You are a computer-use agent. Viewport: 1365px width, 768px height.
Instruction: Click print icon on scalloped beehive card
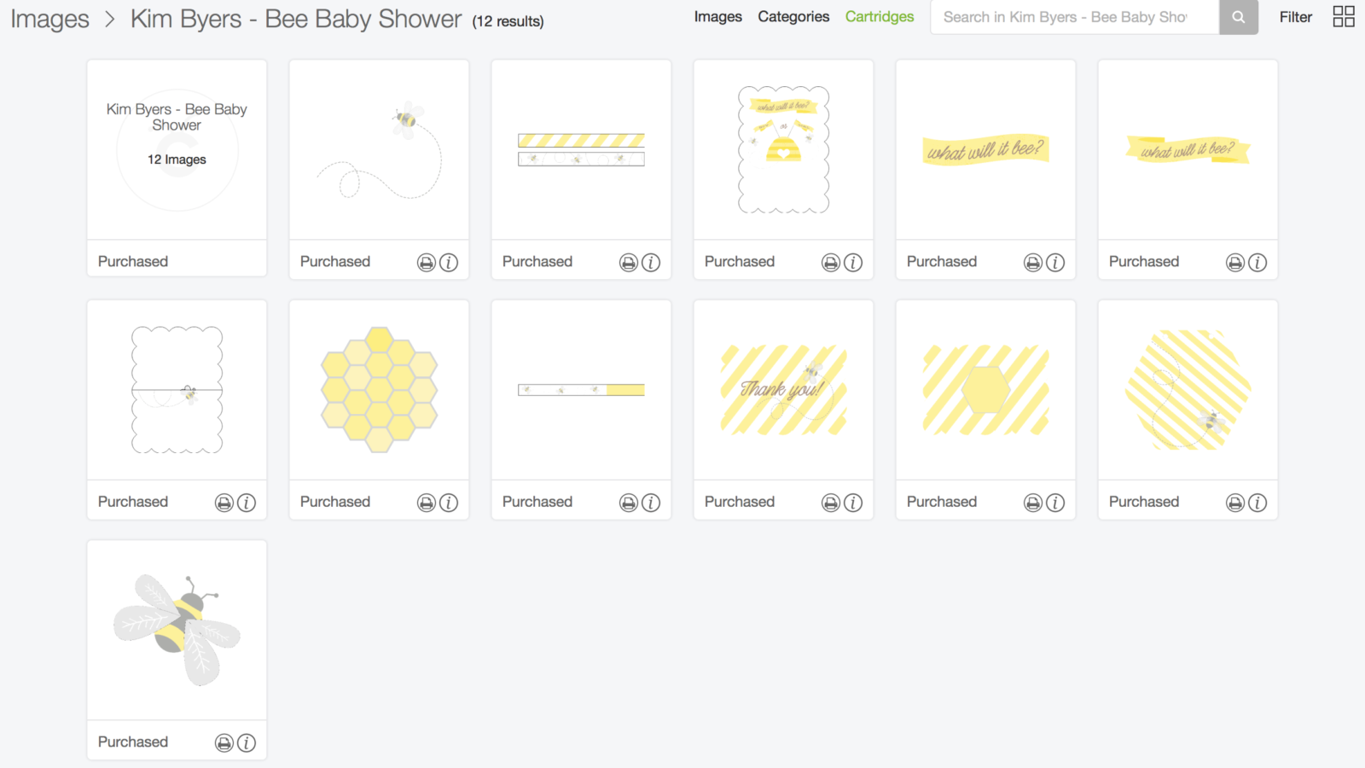click(x=831, y=263)
